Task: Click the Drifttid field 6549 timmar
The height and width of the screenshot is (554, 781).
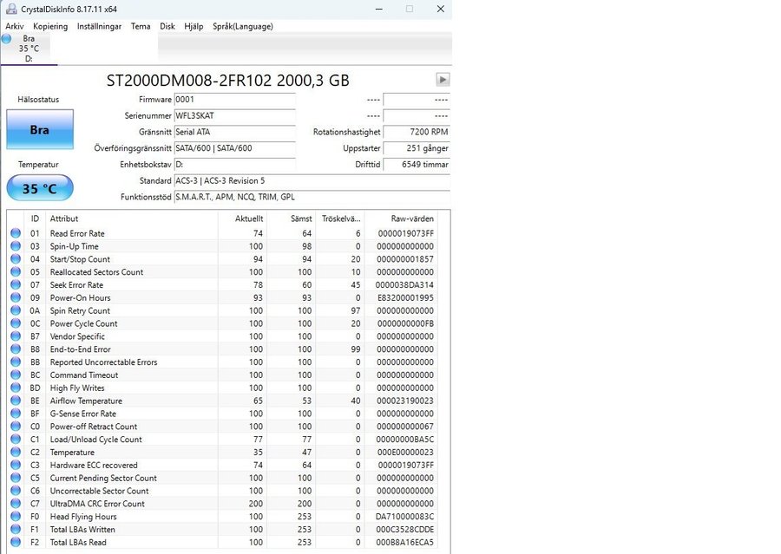Action: [x=417, y=164]
